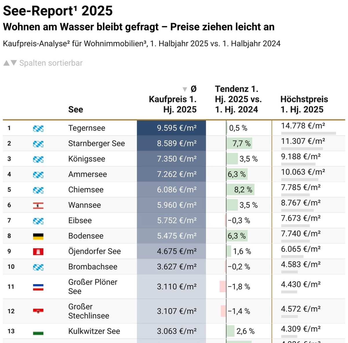Click the Bavarian flag beside Chiemsee

[x=38, y=190]
